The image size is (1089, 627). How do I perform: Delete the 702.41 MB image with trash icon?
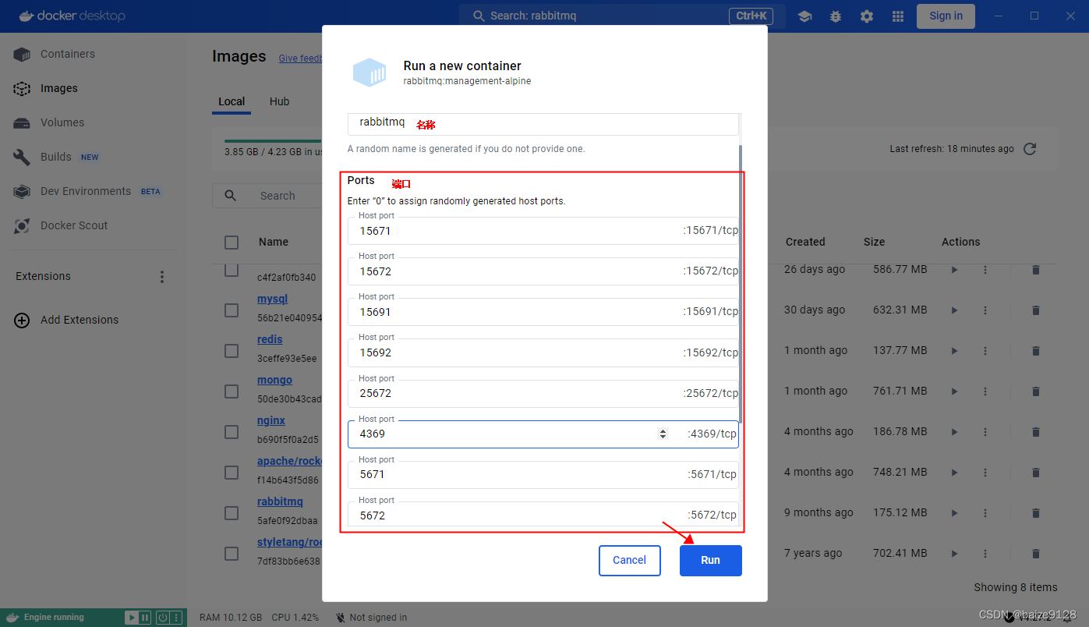tap(1036, 554)
